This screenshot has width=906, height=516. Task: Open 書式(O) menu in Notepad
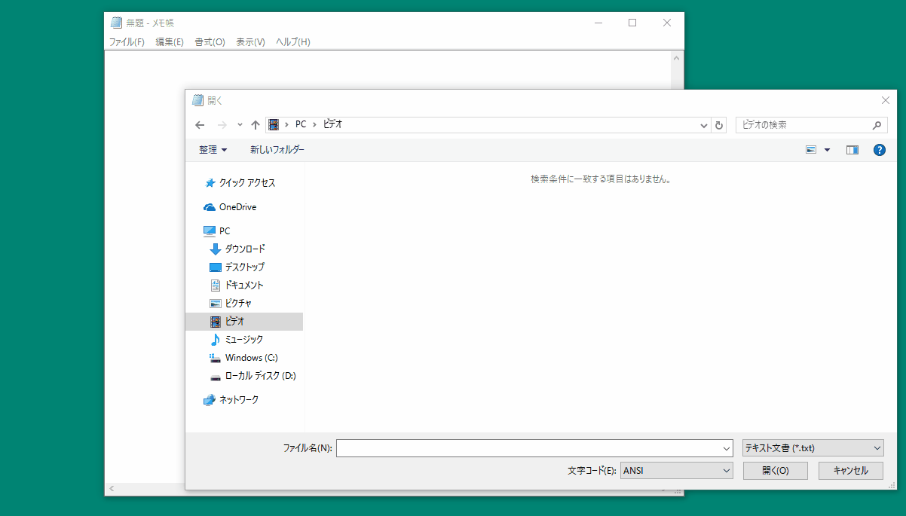click(210, 42)
